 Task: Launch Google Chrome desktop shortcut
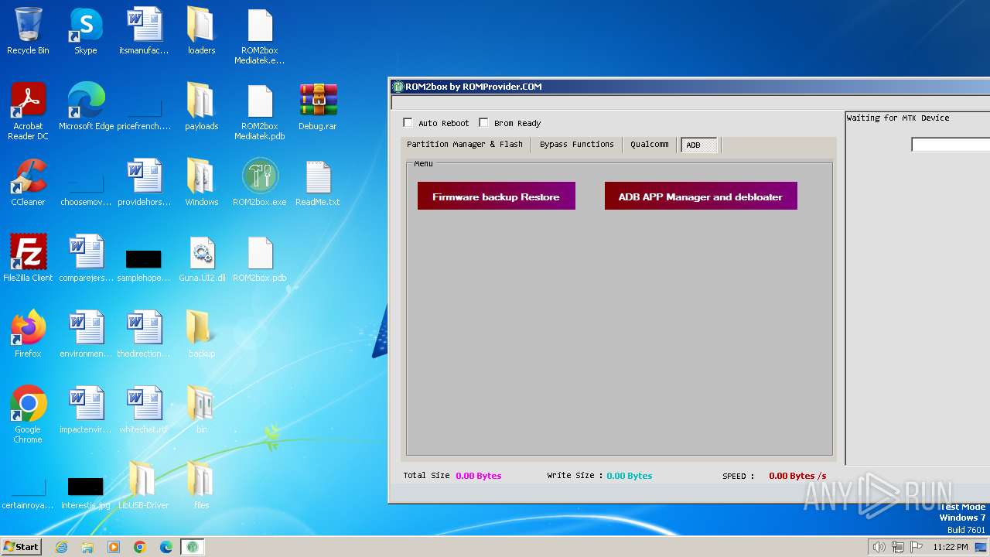click(28, 415)
